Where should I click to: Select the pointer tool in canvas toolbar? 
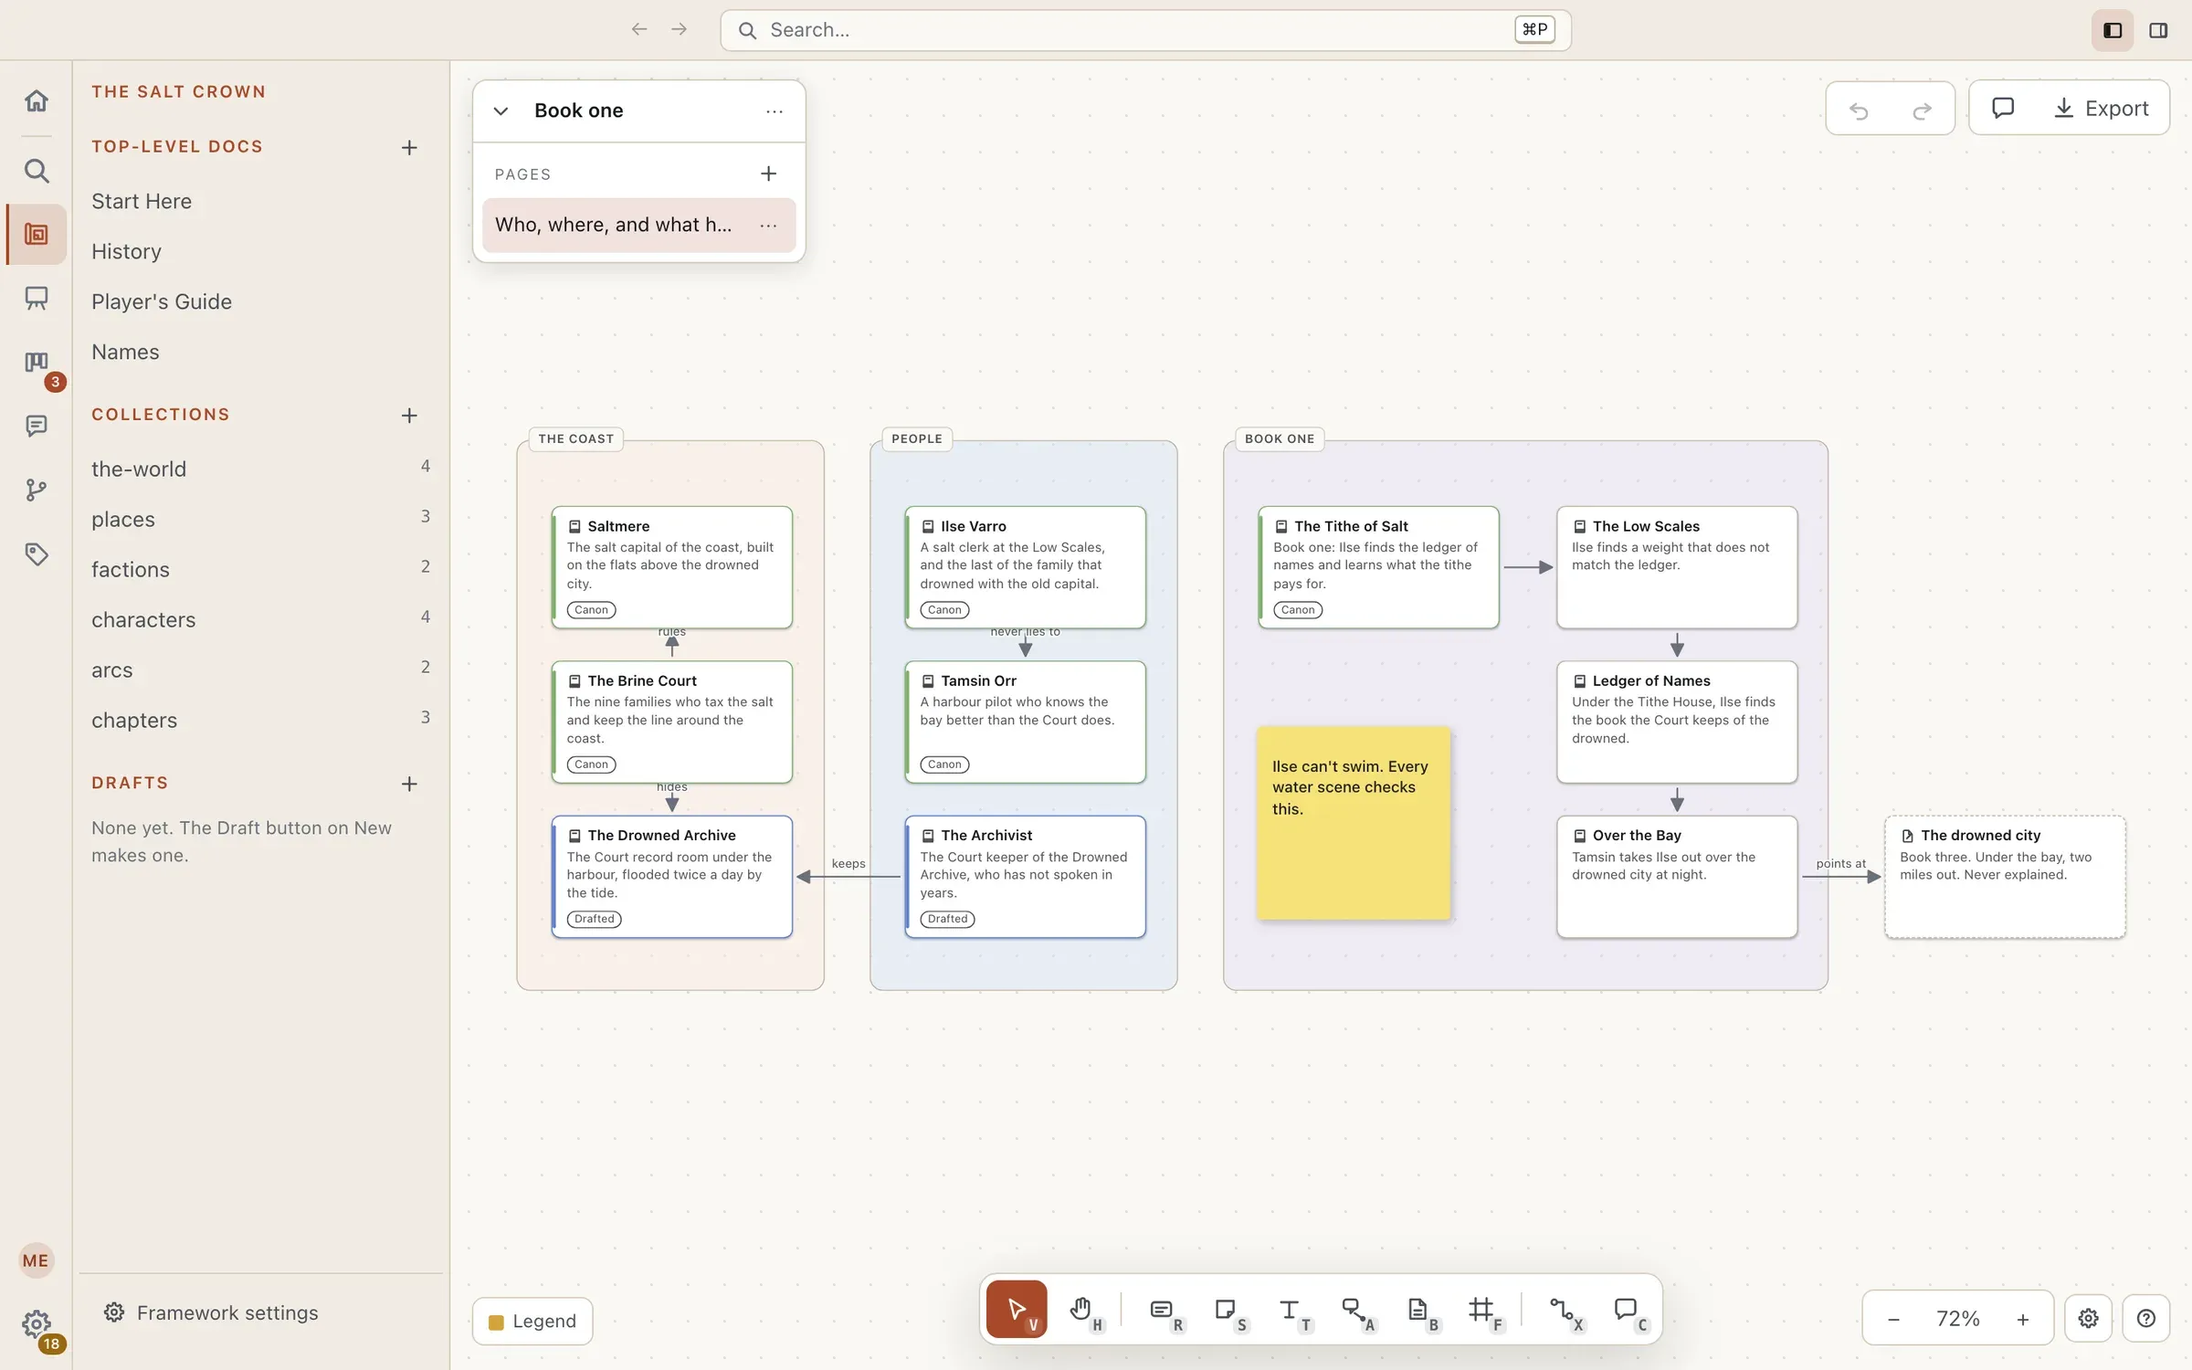click(x=1017, y=1310)
